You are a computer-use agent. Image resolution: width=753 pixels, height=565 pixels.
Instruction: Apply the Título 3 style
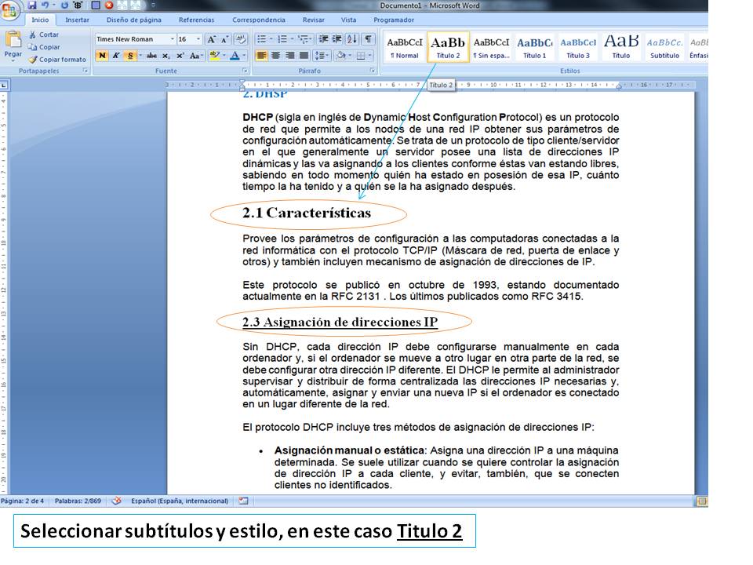(x=578, y=47)
